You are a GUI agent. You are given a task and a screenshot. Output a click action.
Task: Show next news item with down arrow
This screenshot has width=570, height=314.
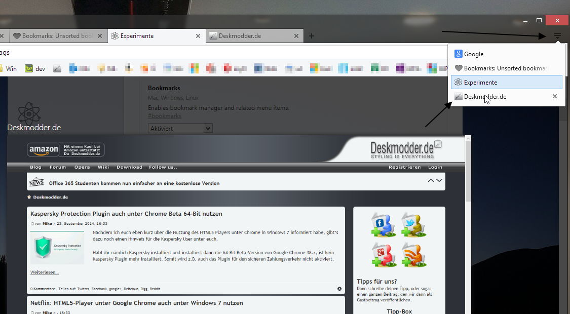coord(439,181)
